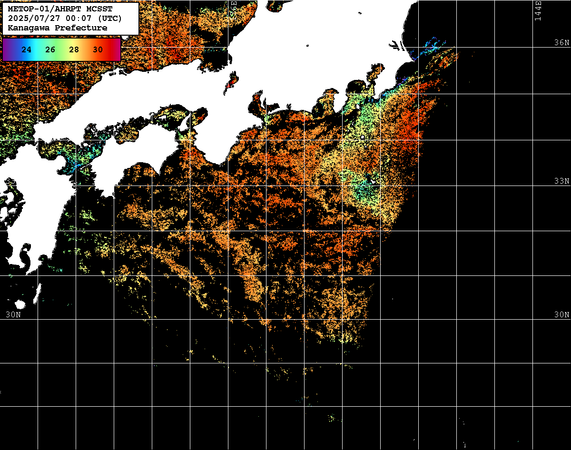The image size is (571, 450).
Task: Click the "144E" longitude label
Action: tap(538, 10)
